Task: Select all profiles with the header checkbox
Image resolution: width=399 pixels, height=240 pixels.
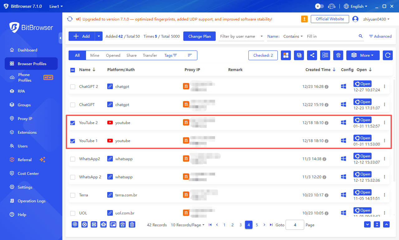Action: click(73, 70)
